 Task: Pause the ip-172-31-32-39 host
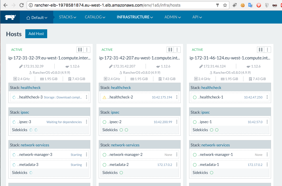click(x=80, y=49)
